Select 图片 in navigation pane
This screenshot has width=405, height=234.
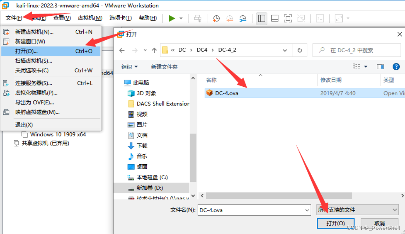pos(137,125)
